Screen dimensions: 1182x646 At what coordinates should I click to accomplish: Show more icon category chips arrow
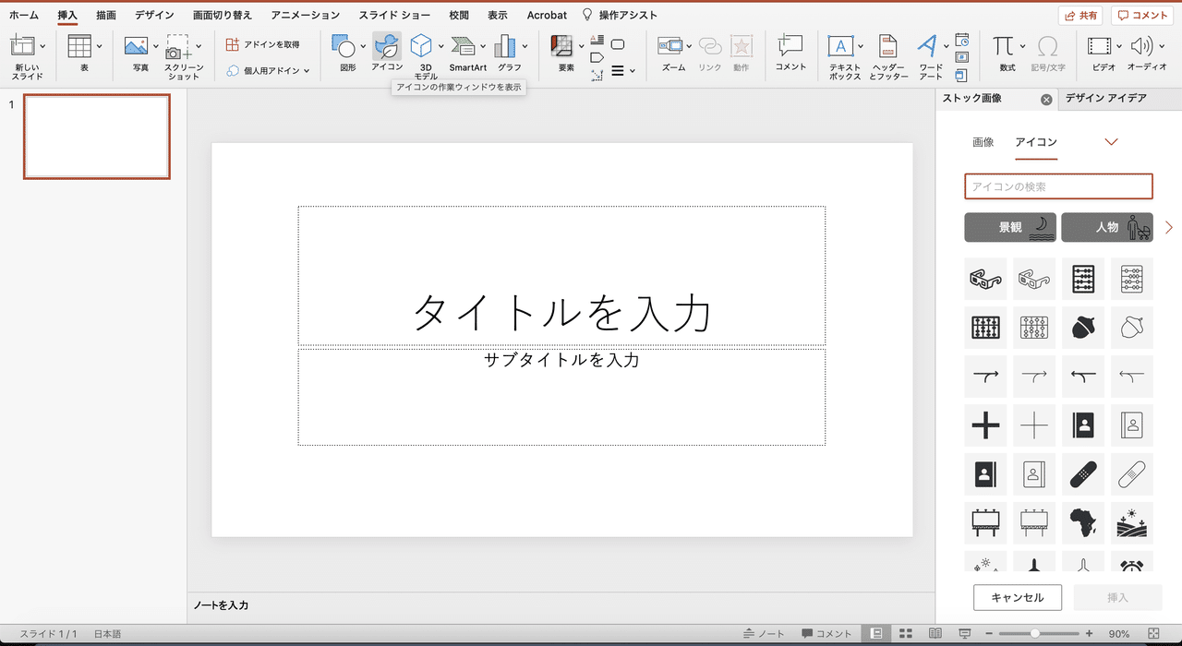coord(1169,227)
